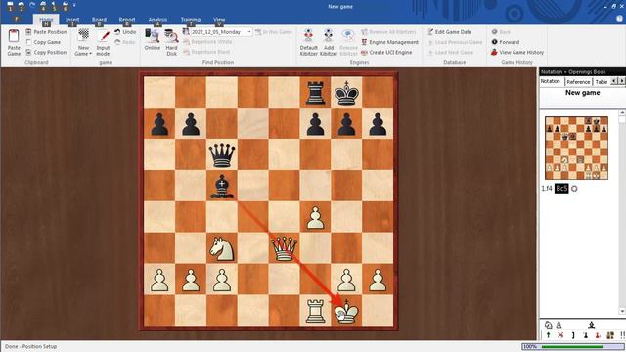Open the View ribbon tab
Image resolution: width=626 pixels, height=352 pixels.
pos(219,20)
